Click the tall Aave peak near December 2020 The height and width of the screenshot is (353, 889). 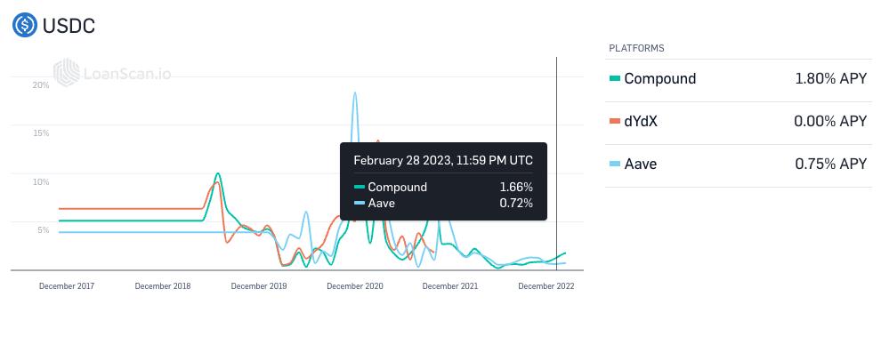point(355,93)
